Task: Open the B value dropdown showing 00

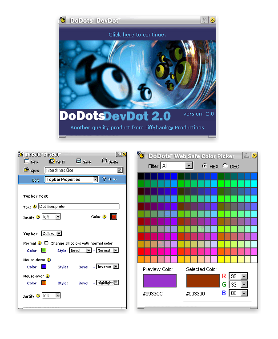Action: coord(238,293)
